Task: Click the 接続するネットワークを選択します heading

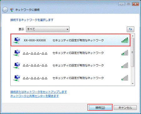Action: (32, 20)
